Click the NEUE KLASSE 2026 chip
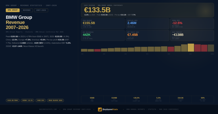The image size is (218, 114). point(55,100)
